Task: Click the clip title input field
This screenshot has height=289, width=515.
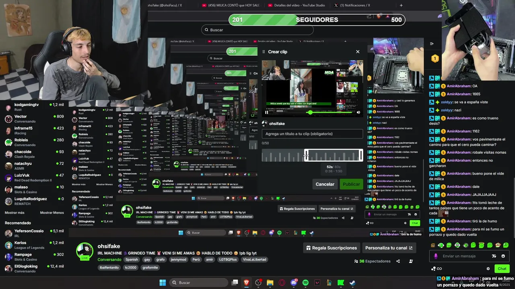Action: click(x=312, y=134)
